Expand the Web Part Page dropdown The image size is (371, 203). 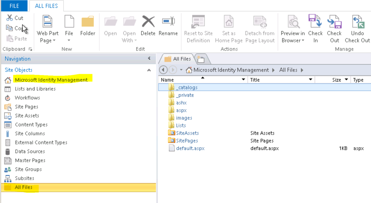point(47,40)
